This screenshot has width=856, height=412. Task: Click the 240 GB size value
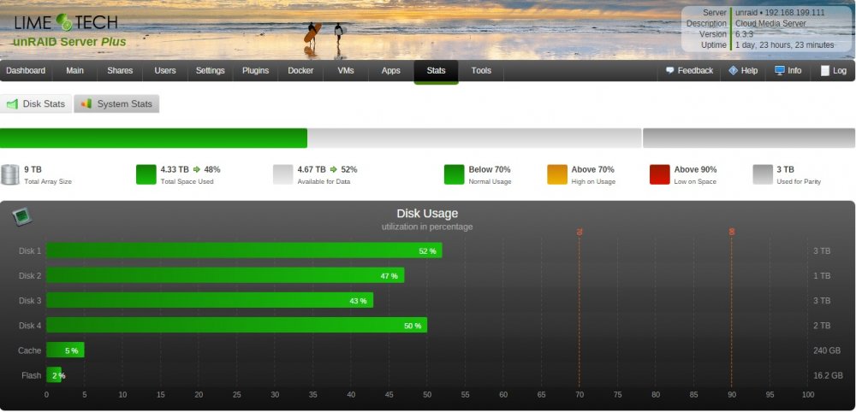(827, 350)
